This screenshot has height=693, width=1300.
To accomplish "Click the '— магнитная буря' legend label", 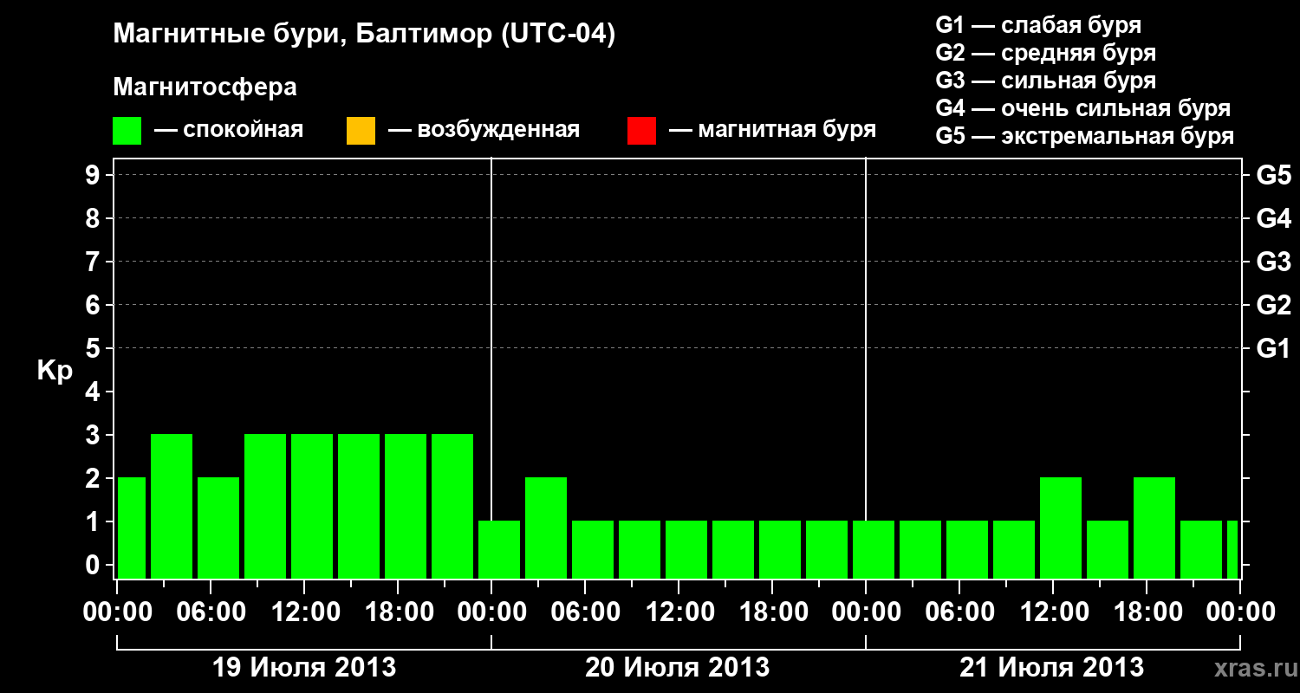I will (773, 130).
